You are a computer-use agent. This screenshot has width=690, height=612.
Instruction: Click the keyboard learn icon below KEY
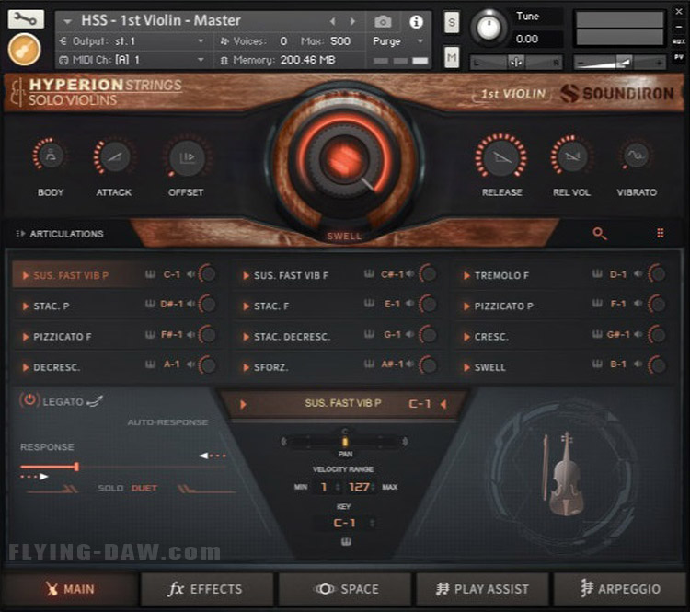pyautogui.click(x=346, y=542)
